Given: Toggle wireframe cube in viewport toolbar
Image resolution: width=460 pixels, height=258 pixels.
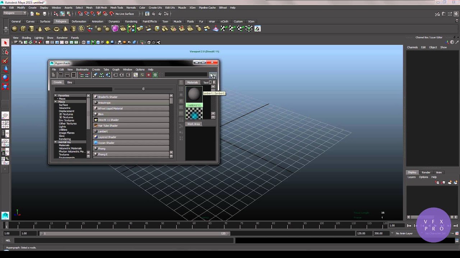Looking at the screenshot, I should pyautogui.click(x=83, y=42).
